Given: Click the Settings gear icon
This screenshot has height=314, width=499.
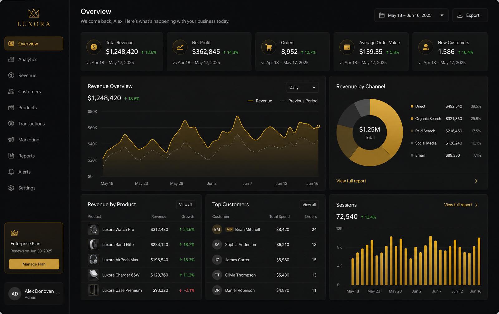Looking at the screenshot, I should click(11, 188).
